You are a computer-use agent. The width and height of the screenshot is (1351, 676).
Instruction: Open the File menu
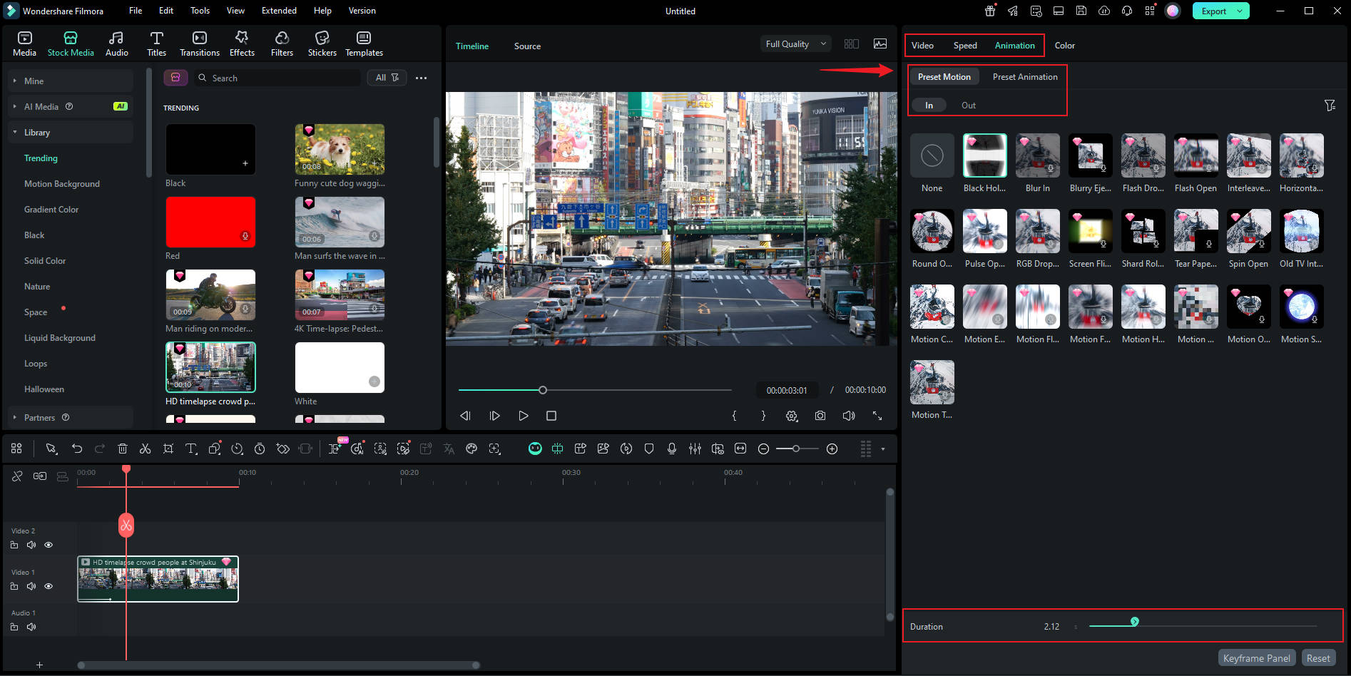pos(136,11)
